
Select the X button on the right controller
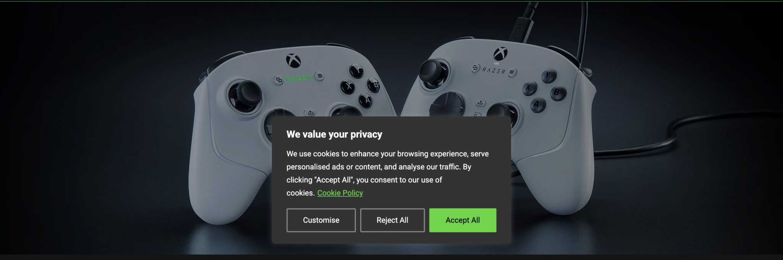click(530, 88)
